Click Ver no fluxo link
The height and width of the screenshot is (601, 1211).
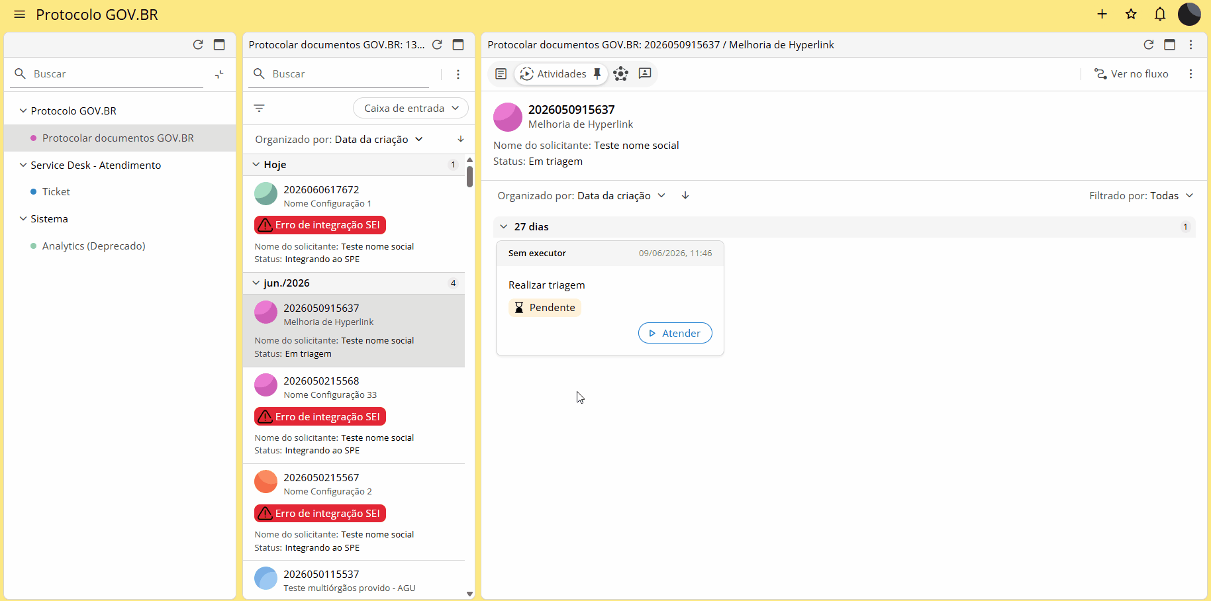pos(1131,73)
